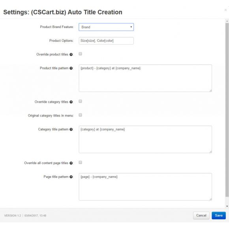
Task: Click the Product title pattern resize handle
Action: [210, 90]
